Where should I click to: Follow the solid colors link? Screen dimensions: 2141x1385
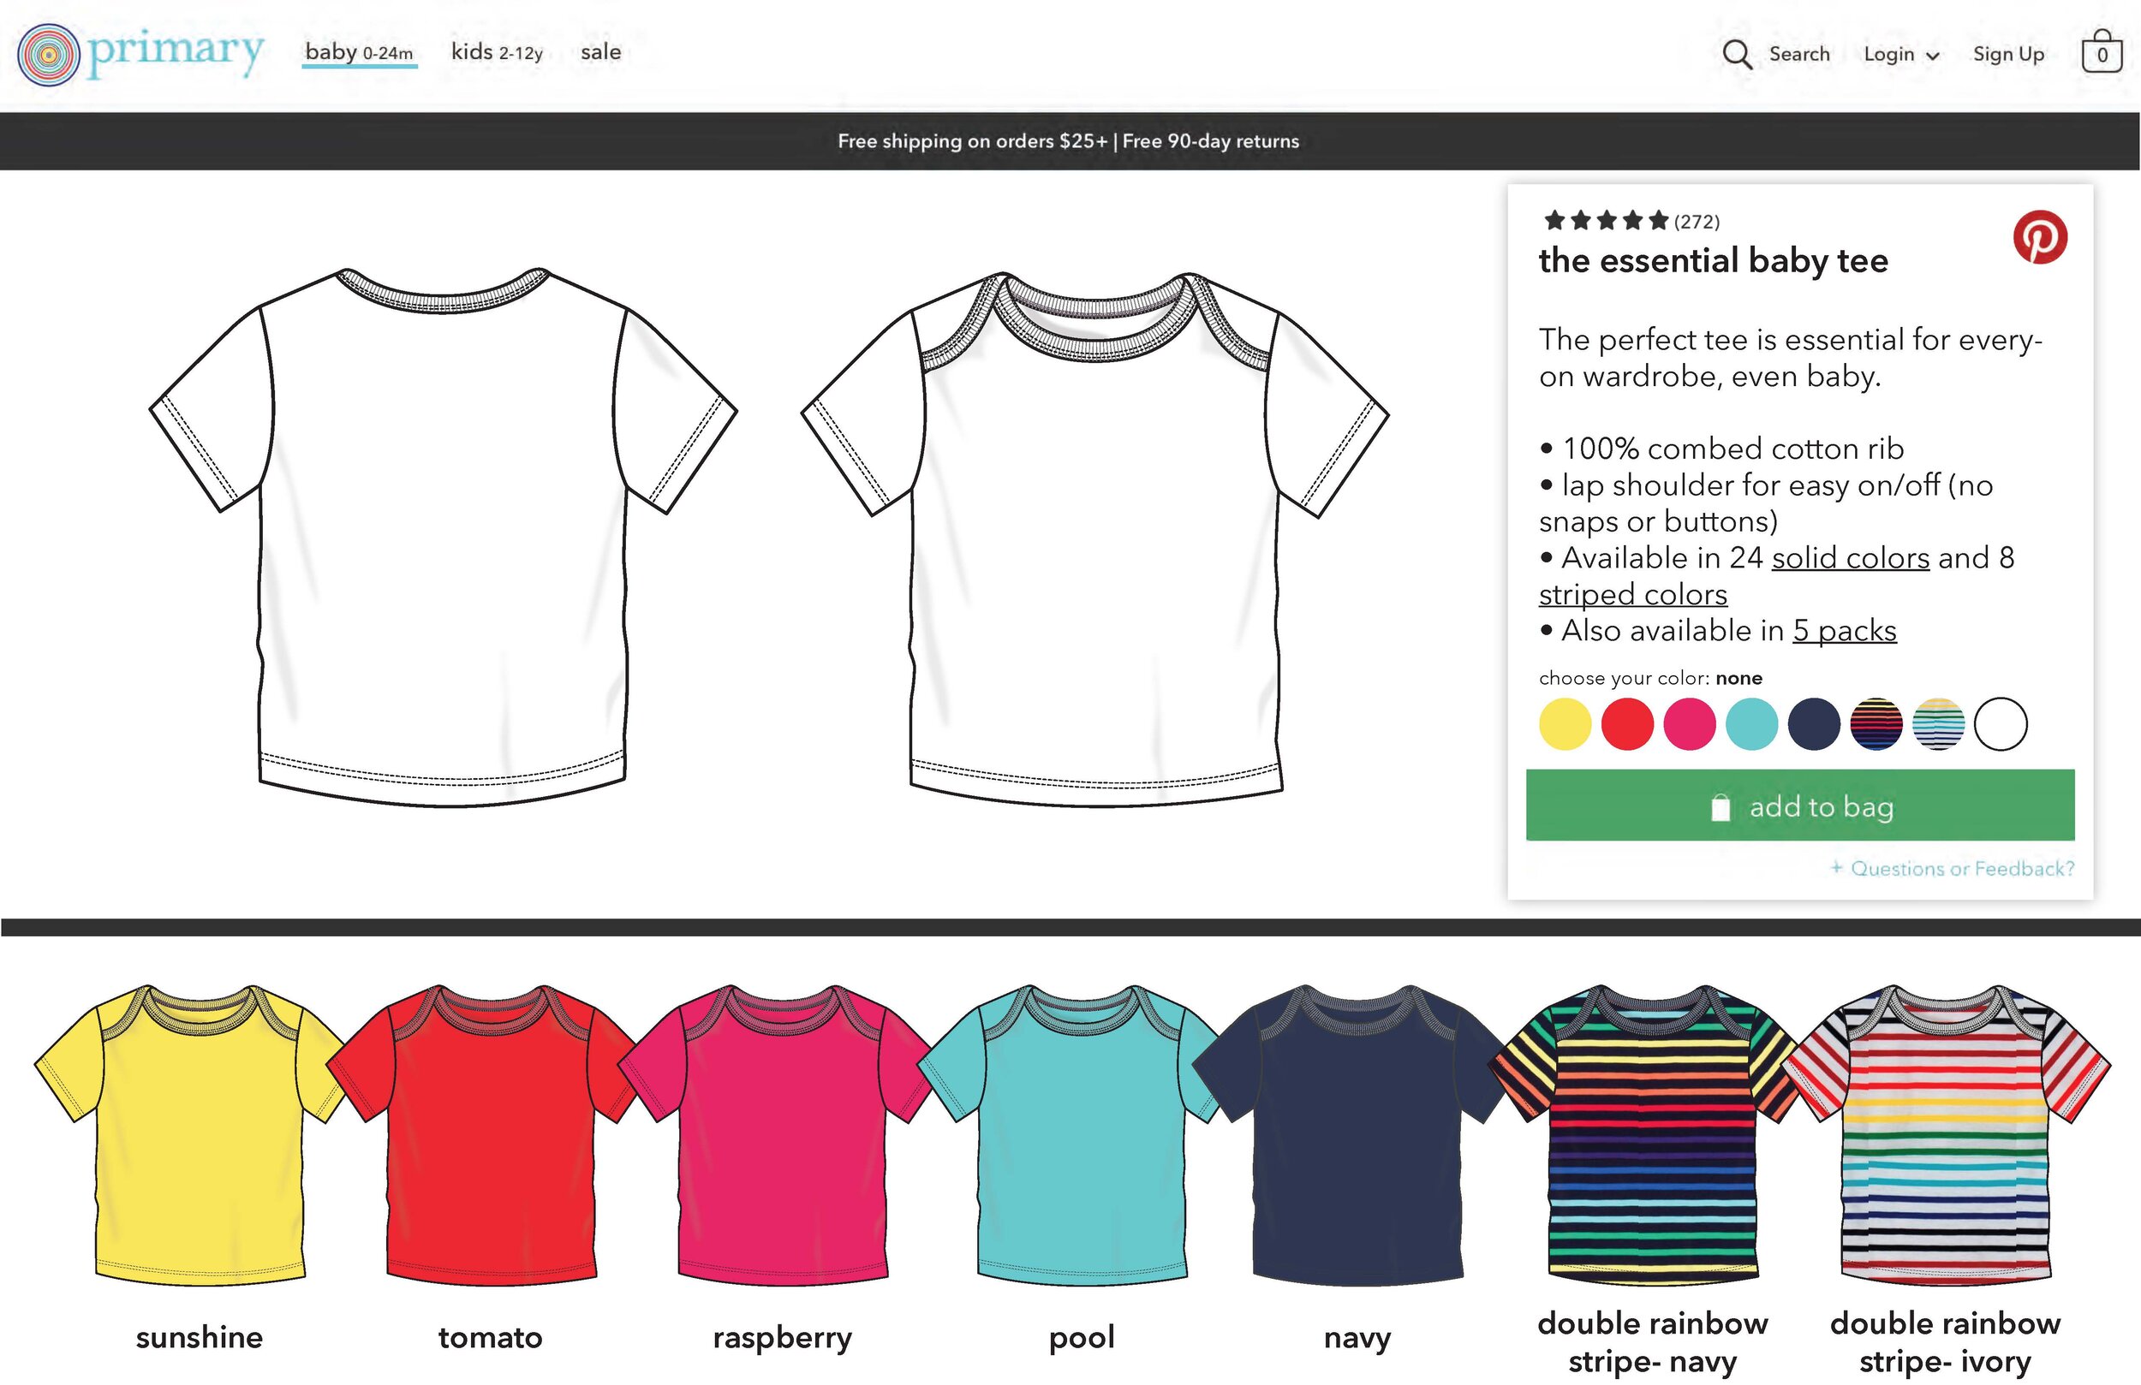pyautogui.click(x=1851, y=557)
